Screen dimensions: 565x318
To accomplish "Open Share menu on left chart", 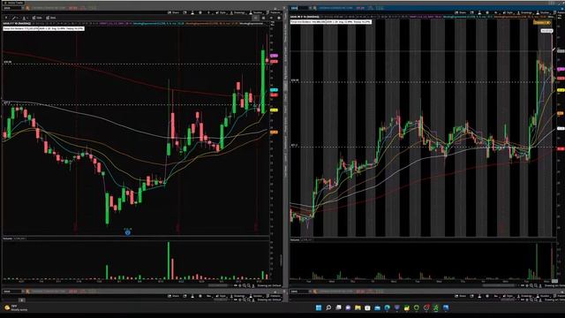I will point(174,12).
